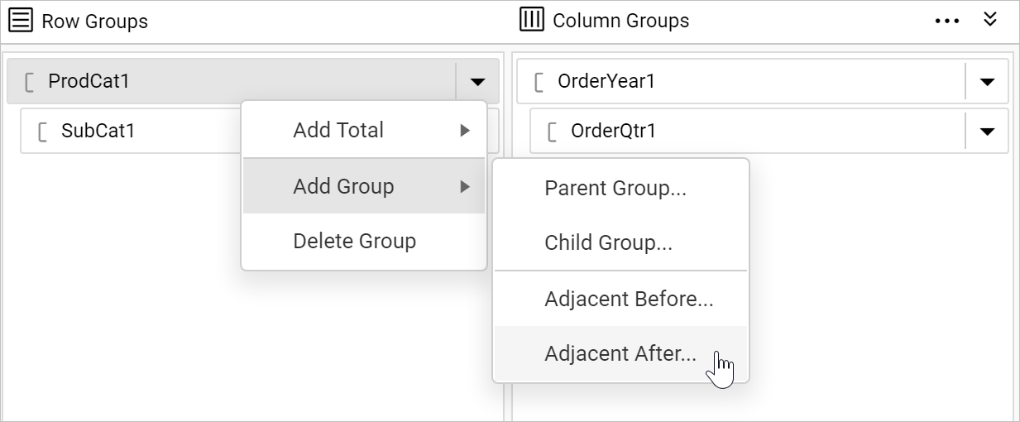Expand the Add Total submenu arrow
1020x422 pixels.
pyautogui.click(x=465, y=131)
